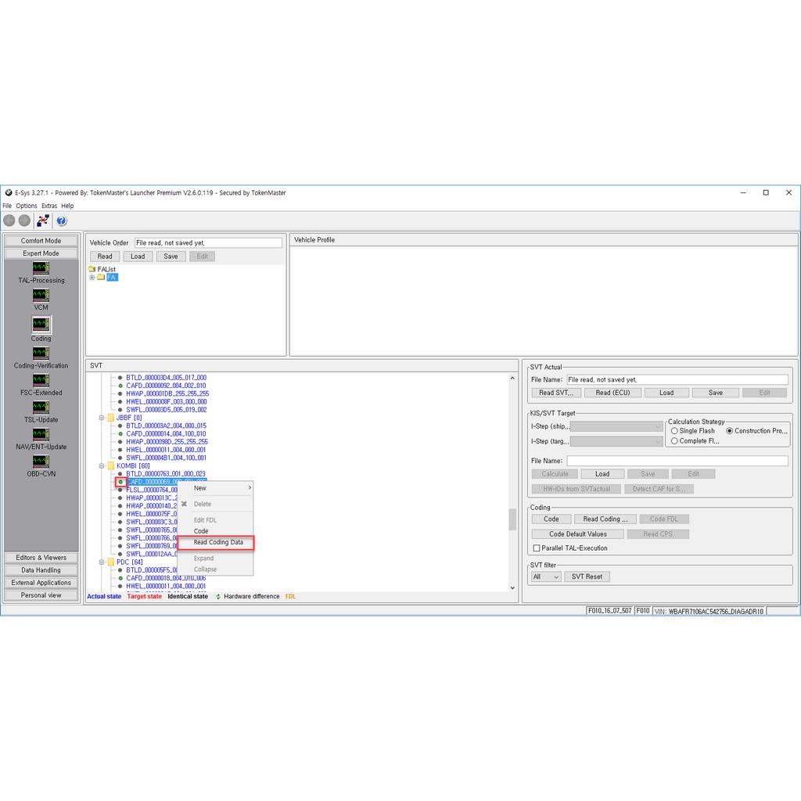Expand the FA folder in FAList

coord(92,278)
